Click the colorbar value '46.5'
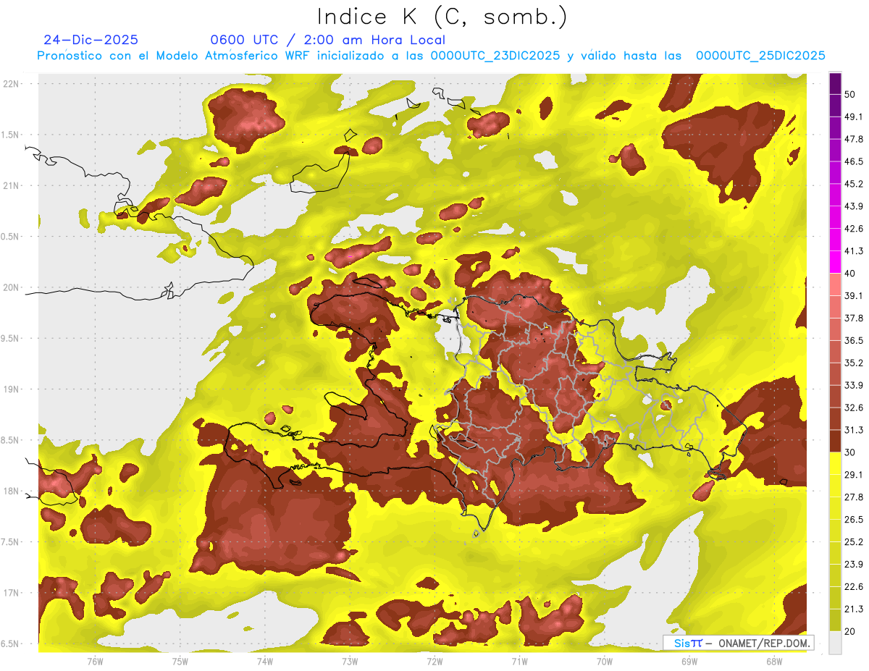Screen dimensions: 869x671 coord(854,161)
